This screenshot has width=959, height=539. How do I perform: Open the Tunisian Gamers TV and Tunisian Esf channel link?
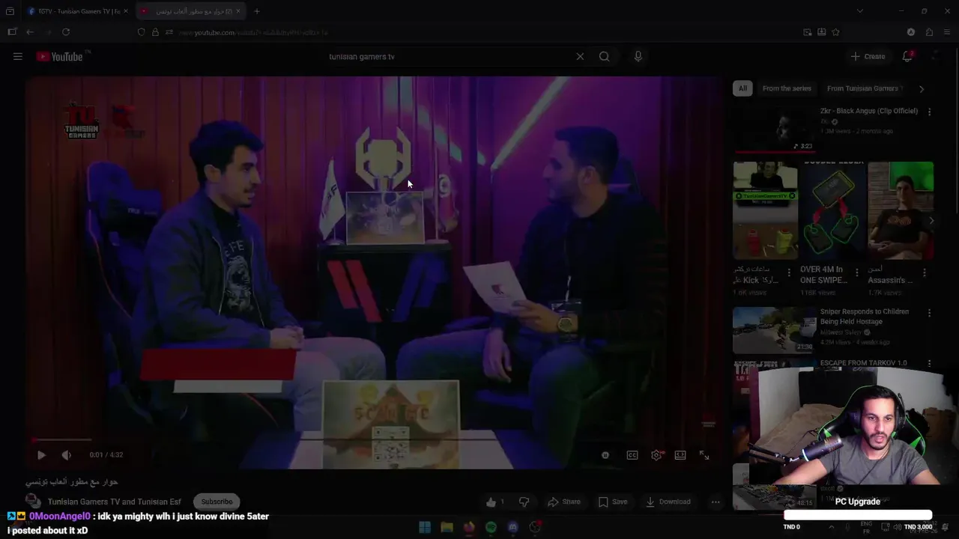point(114,502)
